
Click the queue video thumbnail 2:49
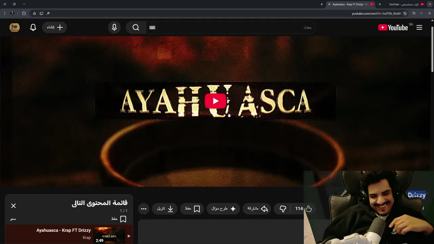coord(109,235)
